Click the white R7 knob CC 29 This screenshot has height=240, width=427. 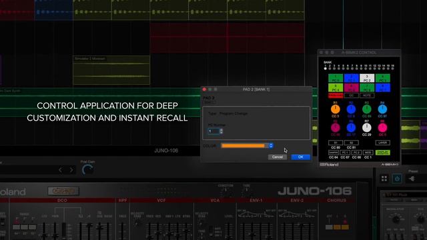coord(367,127)
